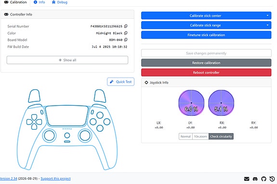Select 10x zoom joystick mode
This screenshot has height=184, width=277.
[200, 136]
